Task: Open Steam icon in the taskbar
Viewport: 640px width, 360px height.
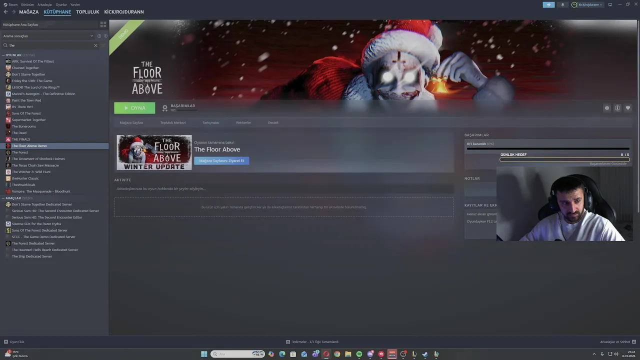Action: pos(425,354)
